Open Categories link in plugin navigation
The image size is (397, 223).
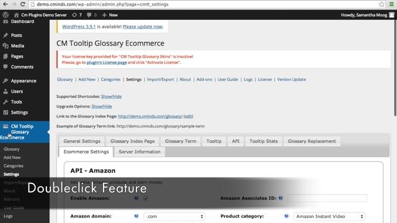click(x=110, y=79)
